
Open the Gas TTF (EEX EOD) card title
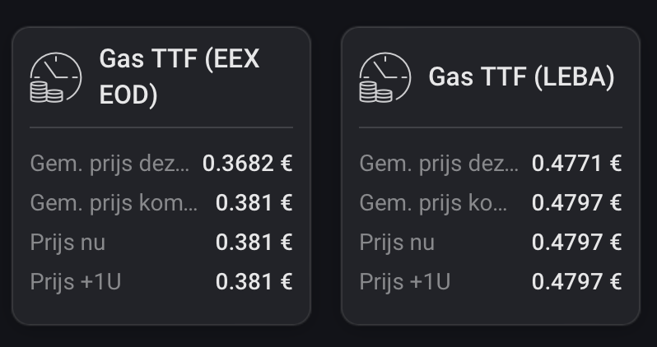click(x=179, y=77)
